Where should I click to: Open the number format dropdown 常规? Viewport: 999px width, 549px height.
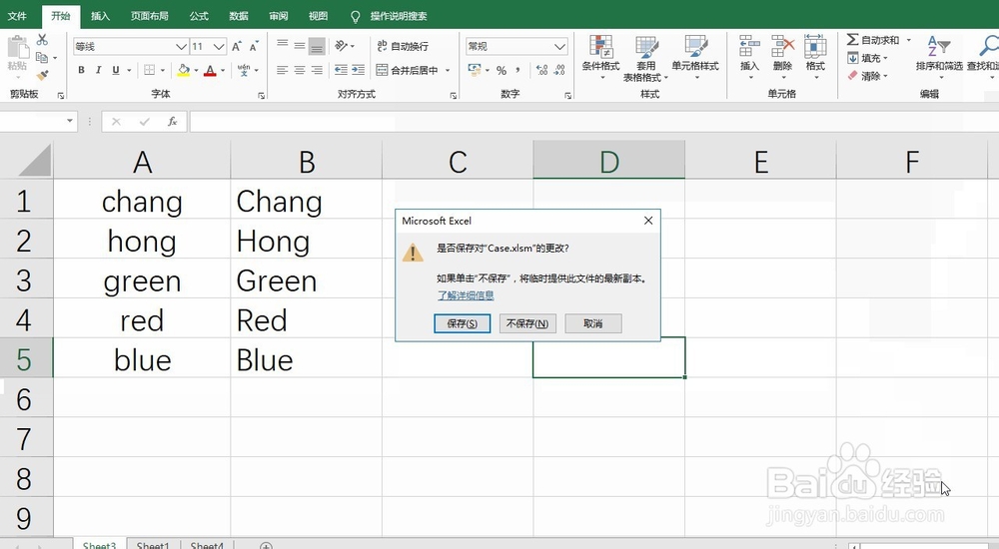click(559, 47)
